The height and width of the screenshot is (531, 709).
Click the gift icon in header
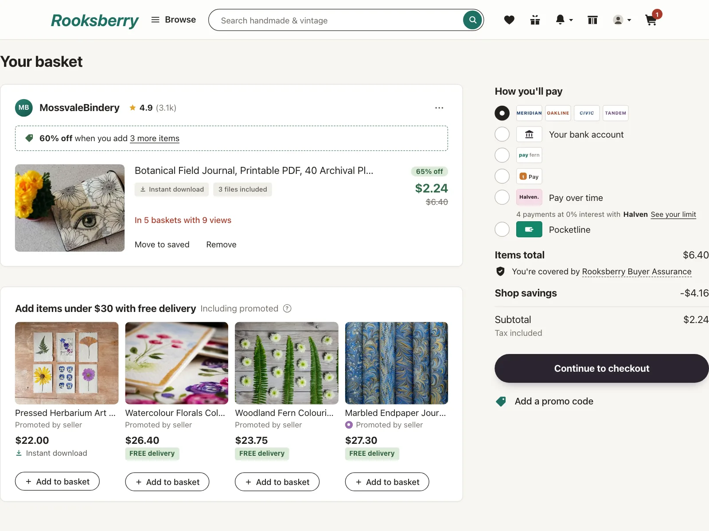click(x=535, y=20)
